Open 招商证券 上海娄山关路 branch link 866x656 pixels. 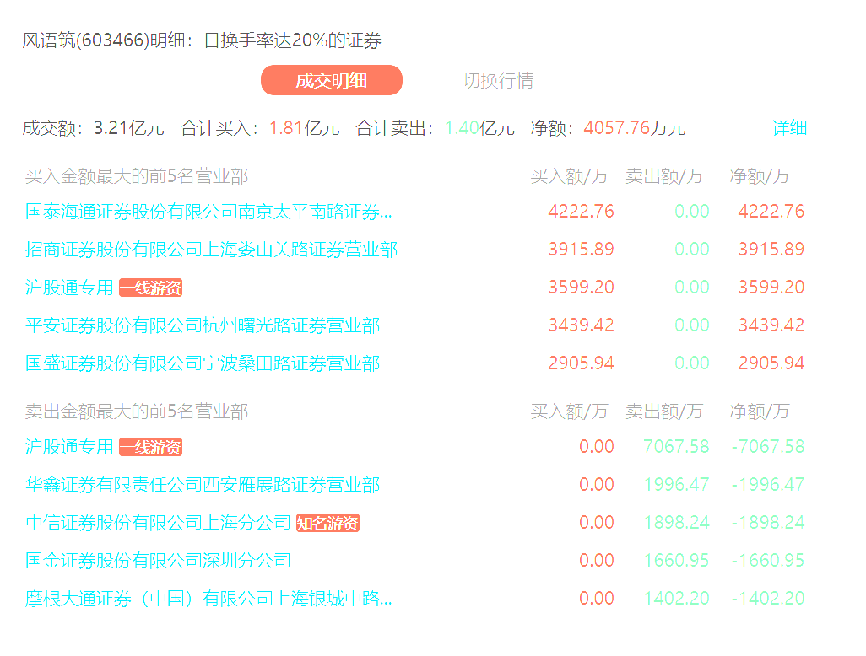212,250
